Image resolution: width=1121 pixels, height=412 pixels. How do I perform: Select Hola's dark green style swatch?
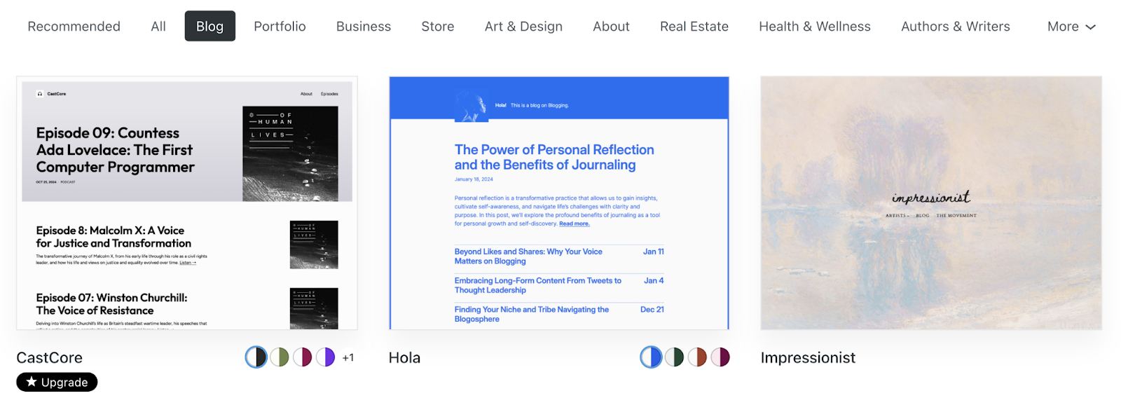(x=674, y=357)
